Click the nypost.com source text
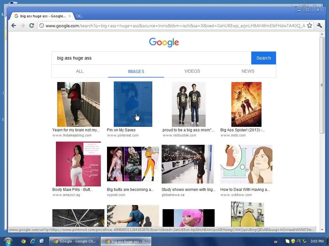 pos(116,195)
